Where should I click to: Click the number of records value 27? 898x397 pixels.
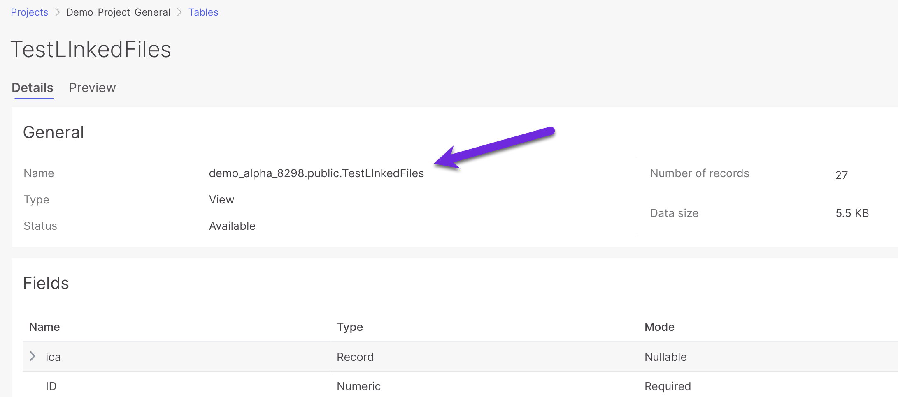841,175
